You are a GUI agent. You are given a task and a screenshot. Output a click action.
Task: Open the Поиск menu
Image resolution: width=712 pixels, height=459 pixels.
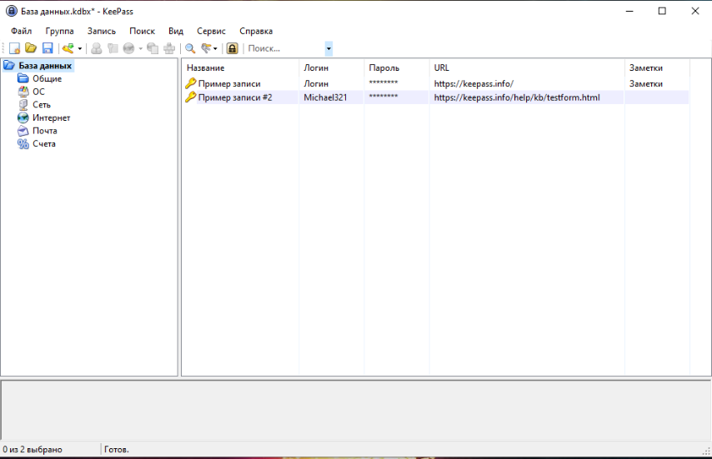142,32
